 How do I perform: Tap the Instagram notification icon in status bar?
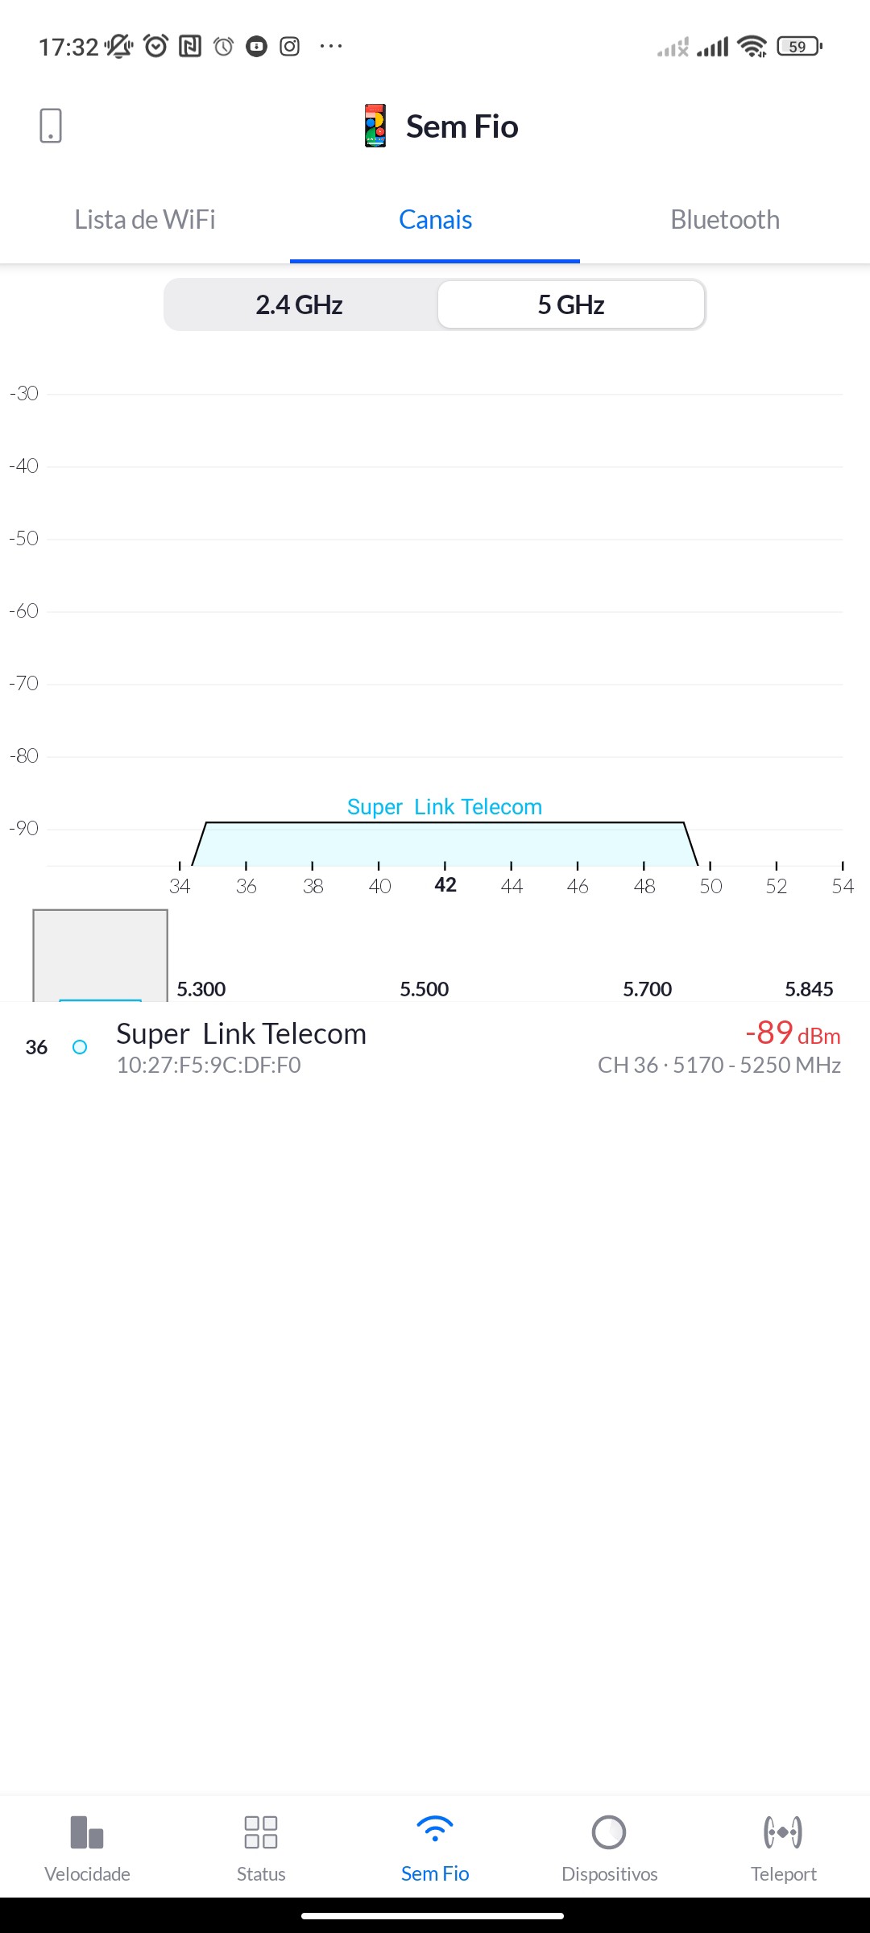(290, 47)
